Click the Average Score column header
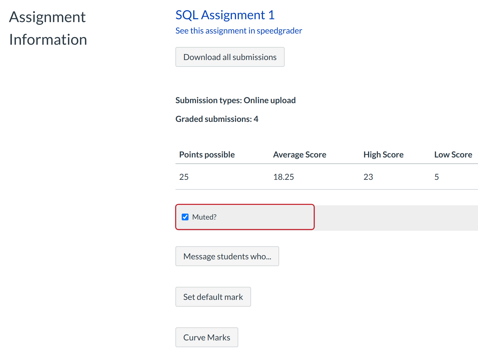The image size is (478, 356). click(x=299, y=155)
